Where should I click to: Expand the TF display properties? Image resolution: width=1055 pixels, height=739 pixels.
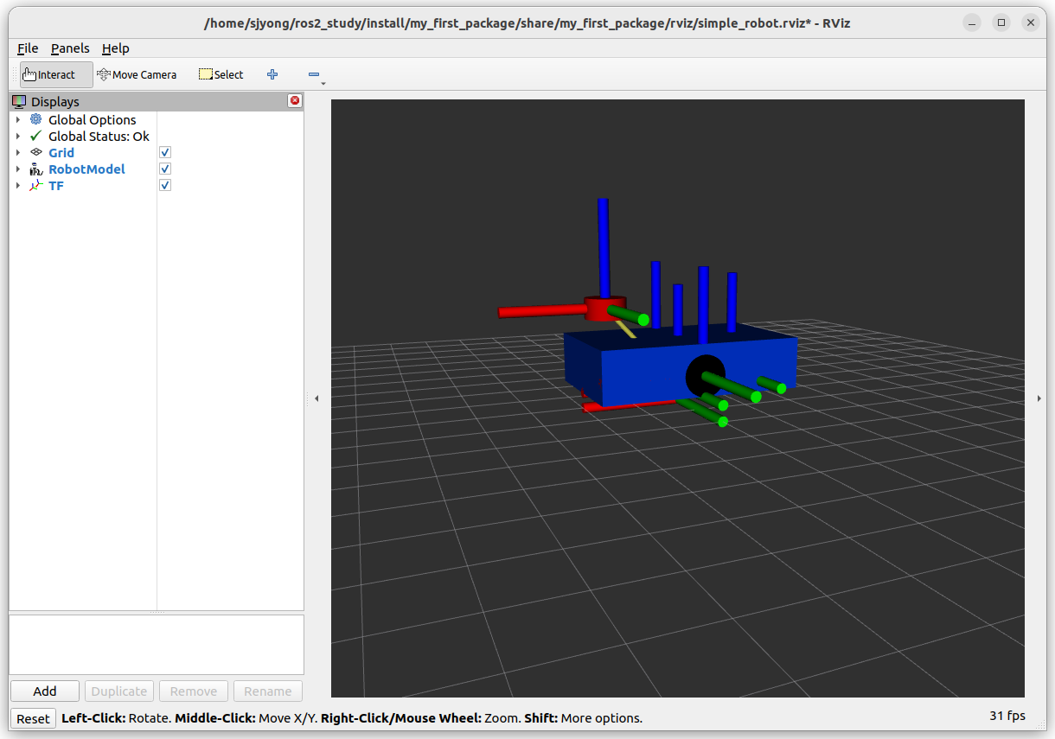17,185
